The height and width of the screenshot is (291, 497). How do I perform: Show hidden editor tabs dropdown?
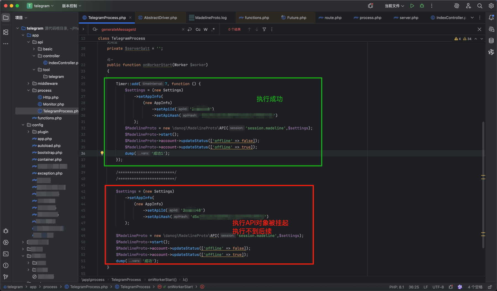(472, 18)
